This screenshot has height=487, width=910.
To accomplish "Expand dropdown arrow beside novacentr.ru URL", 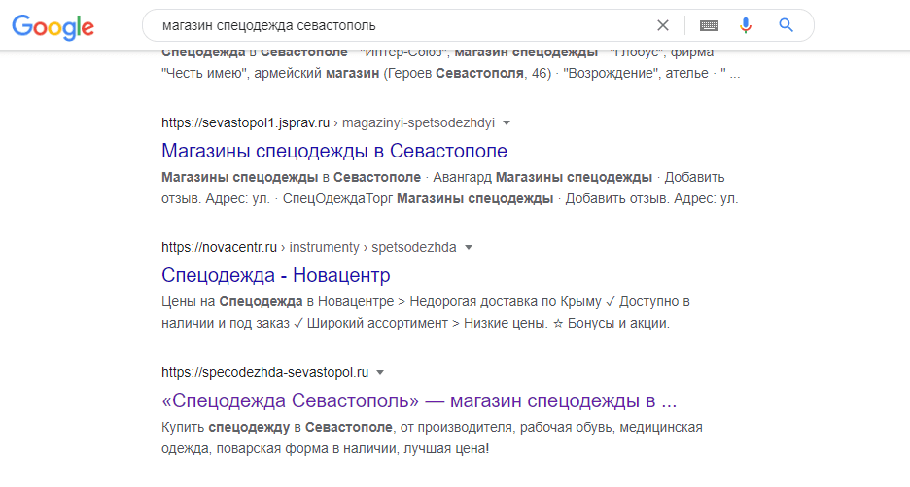I will pos(468,248).
